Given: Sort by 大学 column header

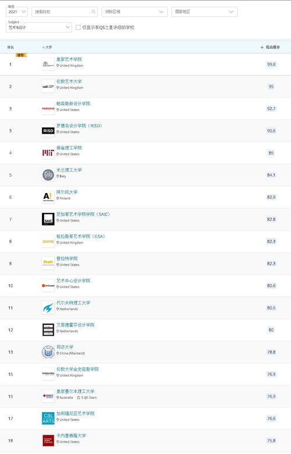Looking at the screenshot, I should click(x=47, y=47).
